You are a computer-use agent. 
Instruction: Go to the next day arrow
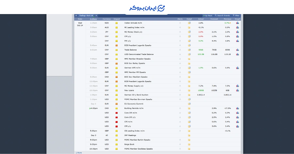(96, 16)
